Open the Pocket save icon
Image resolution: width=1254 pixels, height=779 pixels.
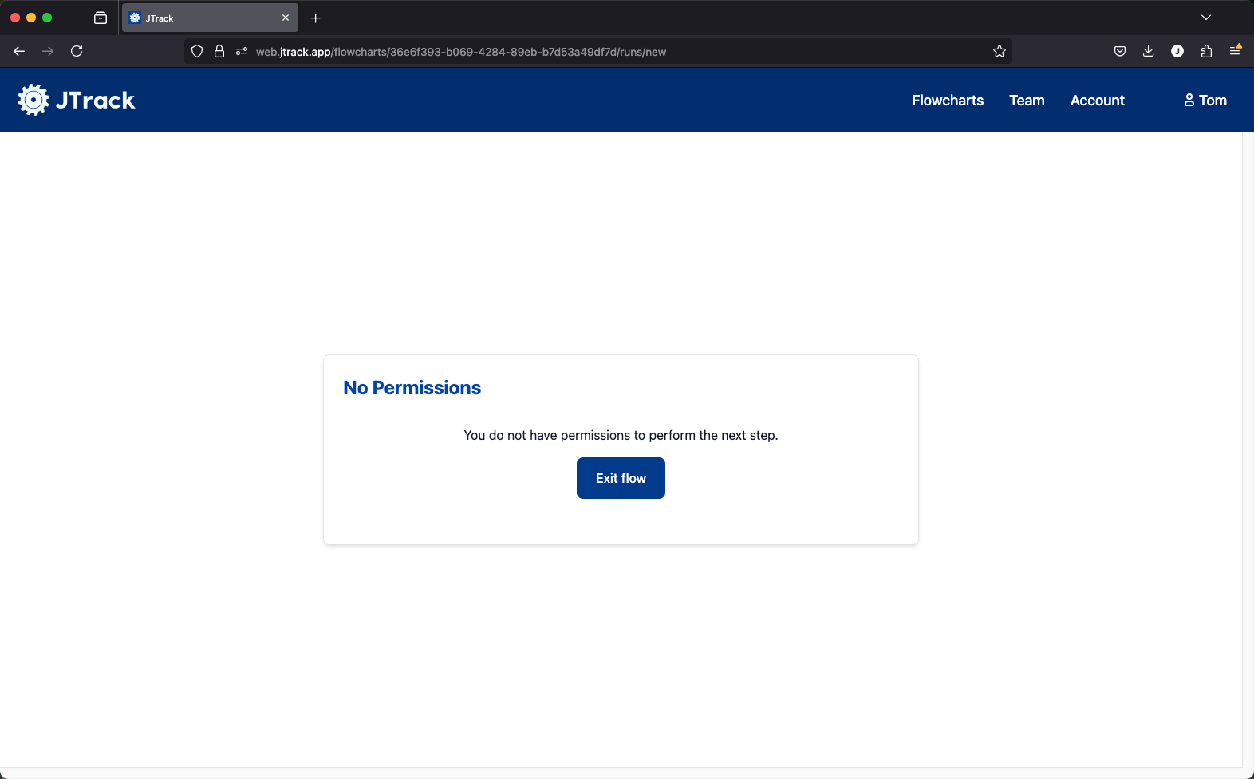point(1120,51)
